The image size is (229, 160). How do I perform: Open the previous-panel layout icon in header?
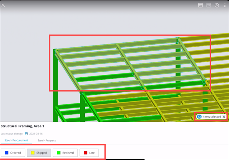tap(200, 5)
